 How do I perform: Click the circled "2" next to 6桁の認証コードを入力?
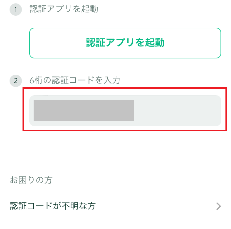[x=16, y=81]
